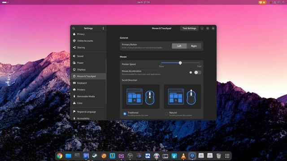Open the system status menu
The image size is (287, 161).
pos(279,2)
